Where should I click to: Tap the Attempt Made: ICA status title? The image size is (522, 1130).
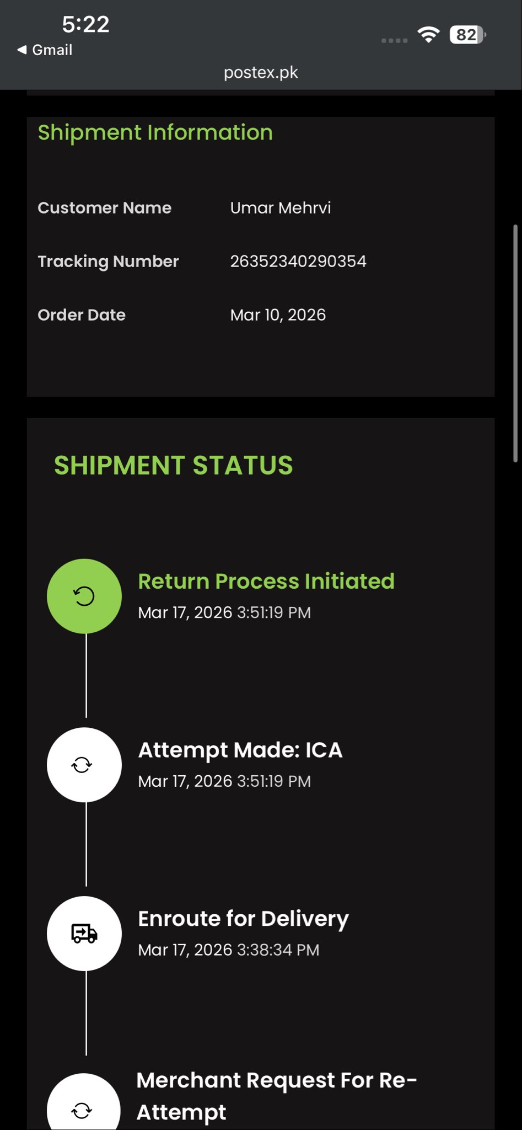(x=240, y=750)
